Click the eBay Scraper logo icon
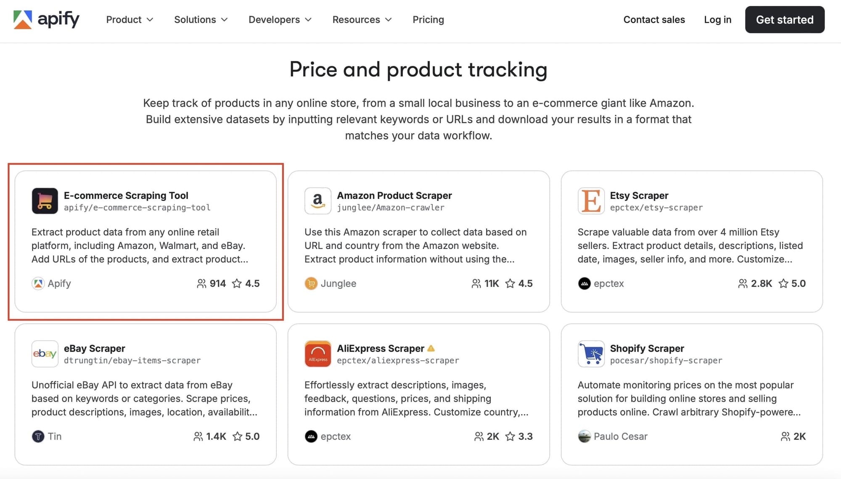The width and height of the screenshot is (841, 479). point(45,354)
